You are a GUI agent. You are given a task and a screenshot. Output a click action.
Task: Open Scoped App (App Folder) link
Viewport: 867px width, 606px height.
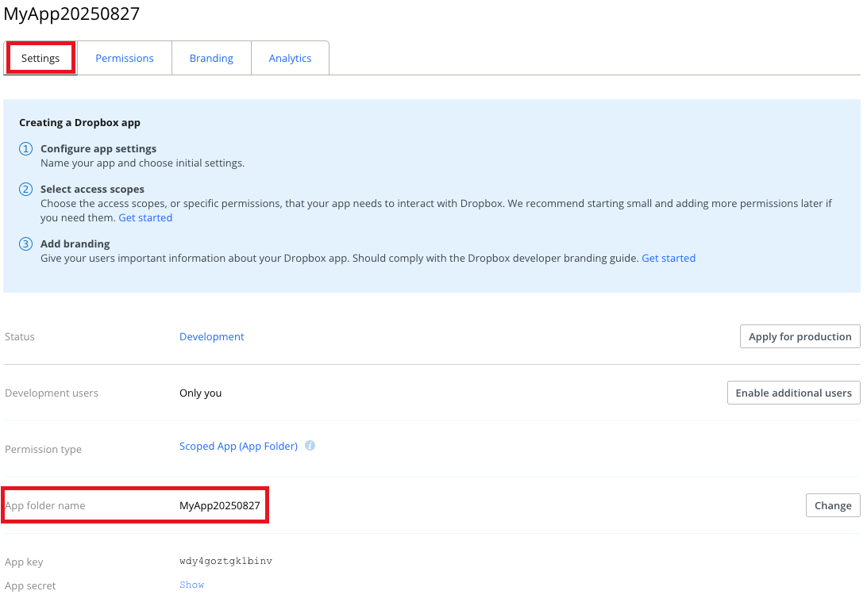tap(238, 446)
